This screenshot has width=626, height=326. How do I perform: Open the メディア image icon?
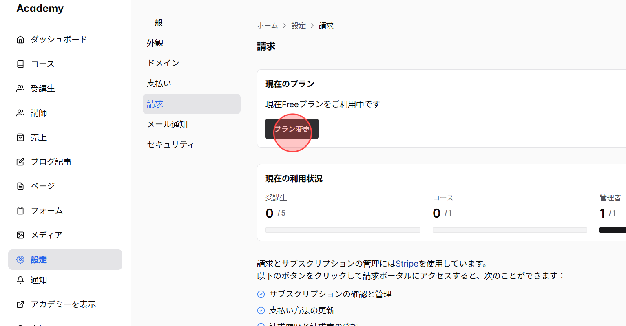(x=20, y=235)
